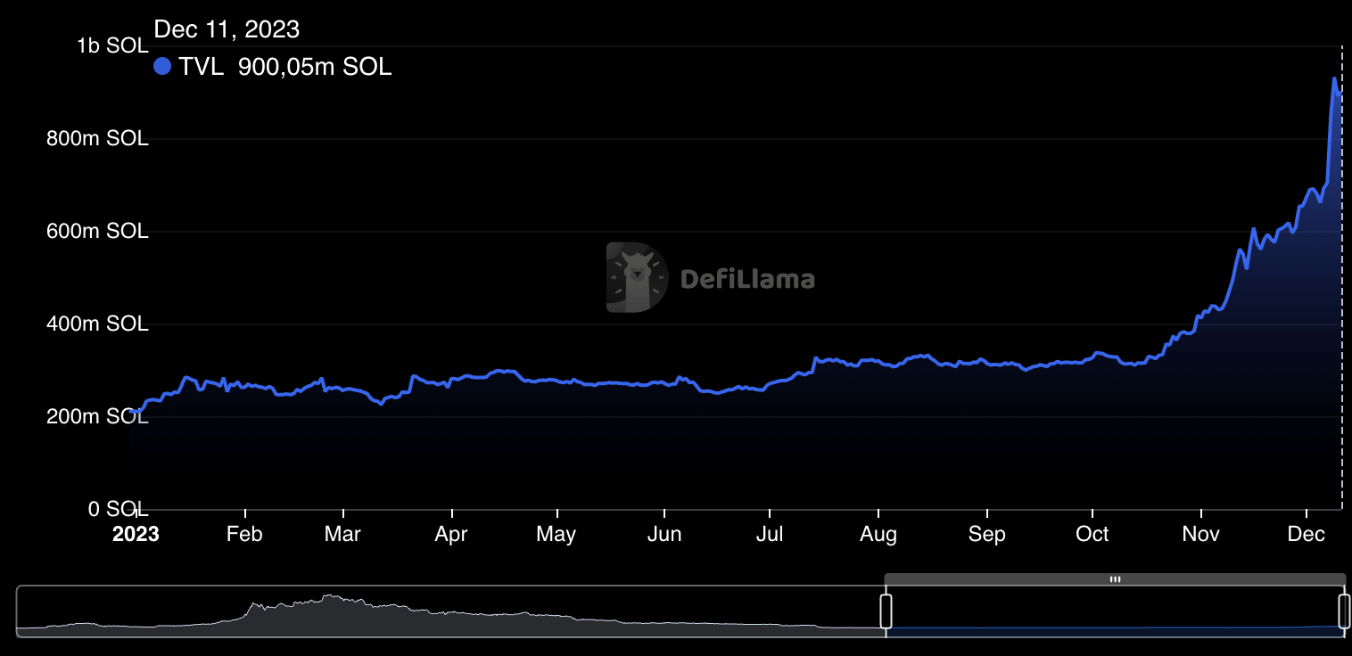Viewport: 1352px width, 656px height.
Task: Click the grip icon on the range bar
Action: 1115,579
